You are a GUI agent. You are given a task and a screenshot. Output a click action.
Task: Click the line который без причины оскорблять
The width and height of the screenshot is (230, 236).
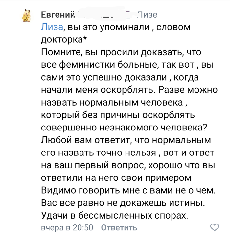click(118, 115)
